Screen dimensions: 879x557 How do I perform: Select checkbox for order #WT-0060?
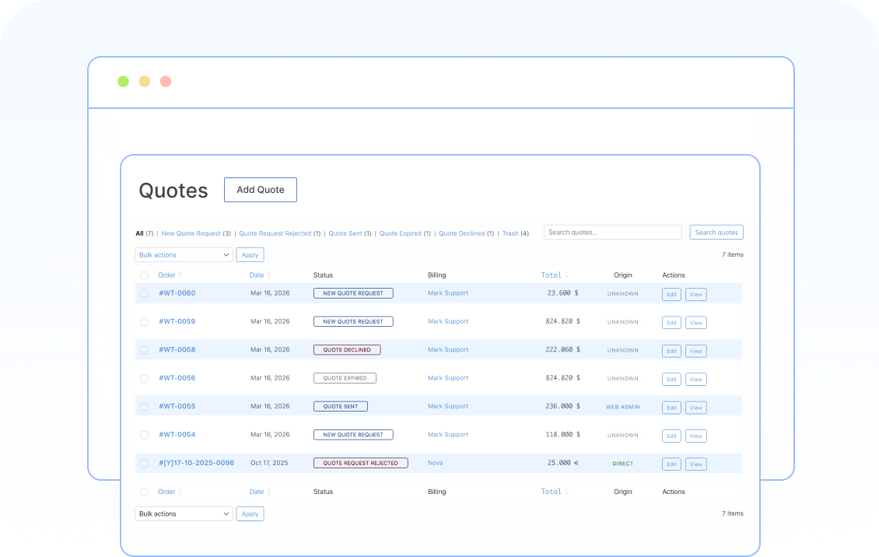tap(144, 293)
